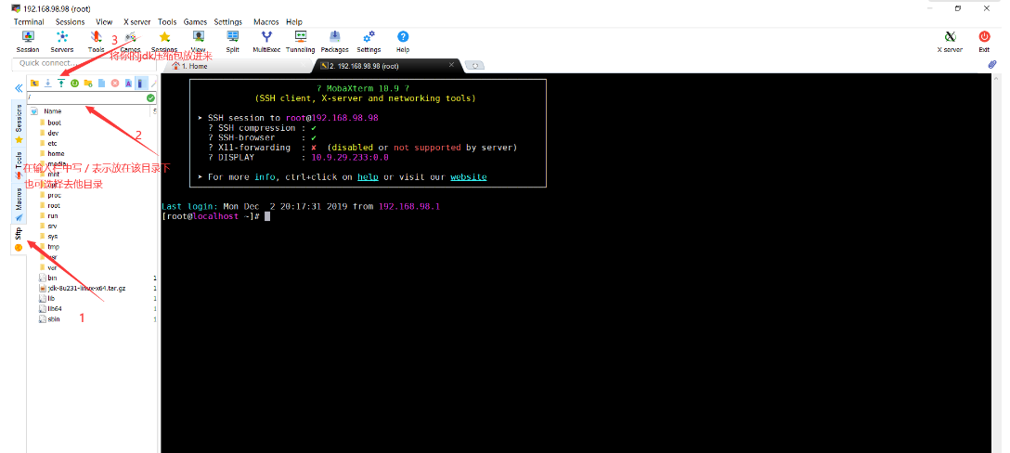Click the X server icon
Viewport: 1010px width, 453px height.
pyautogui.click(x=949, y=40)
